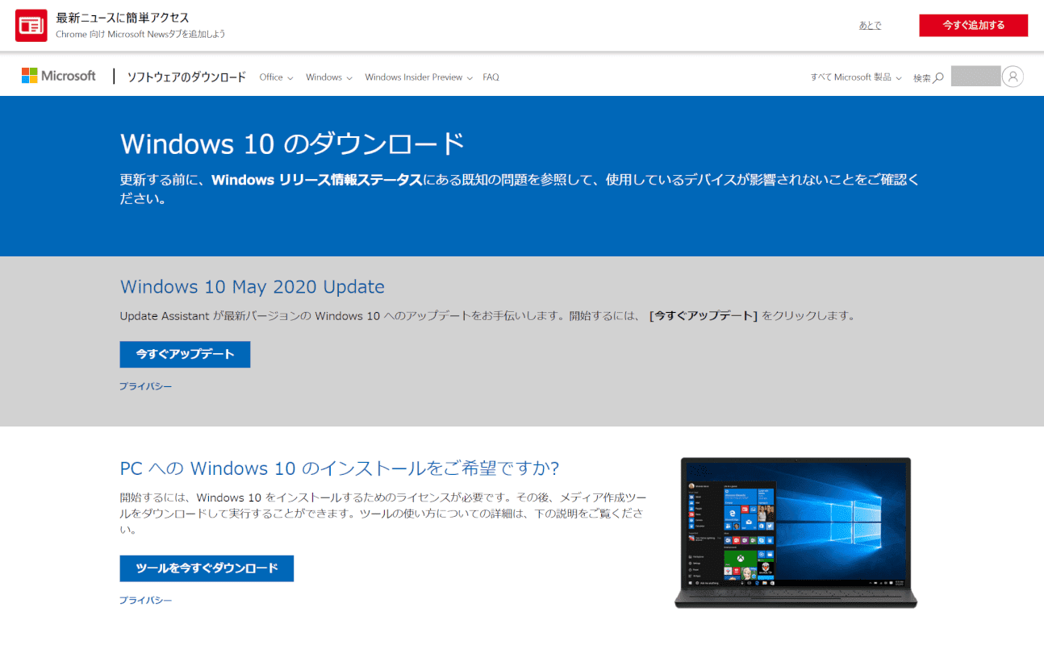Open プライバシー link under update button
Screen dimensions: 1044x645
146,387
